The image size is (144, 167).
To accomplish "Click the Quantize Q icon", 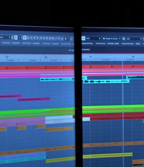I will click(x=124, y=39).
